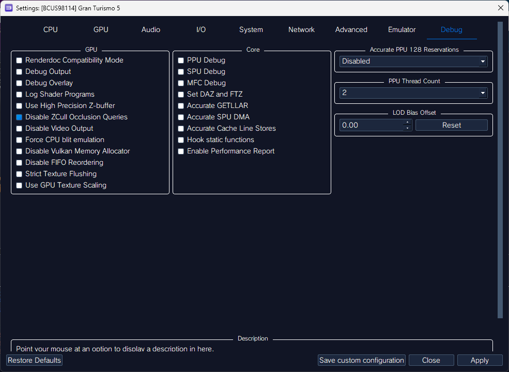Click the active Debug tab
This screenshot has height=372, width=509.
coord(452,29)
